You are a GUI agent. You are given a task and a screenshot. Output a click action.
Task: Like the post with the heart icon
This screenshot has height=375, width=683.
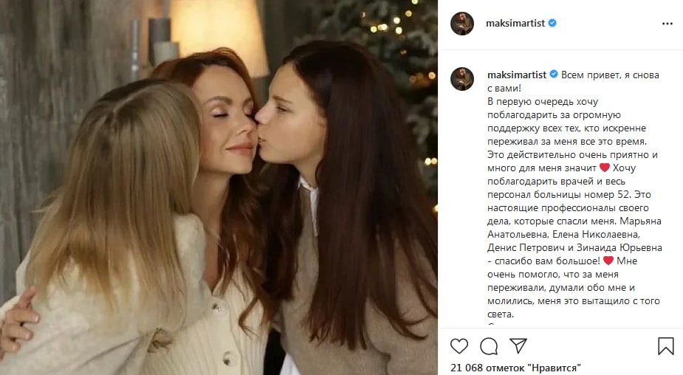(x=459, y=346)
